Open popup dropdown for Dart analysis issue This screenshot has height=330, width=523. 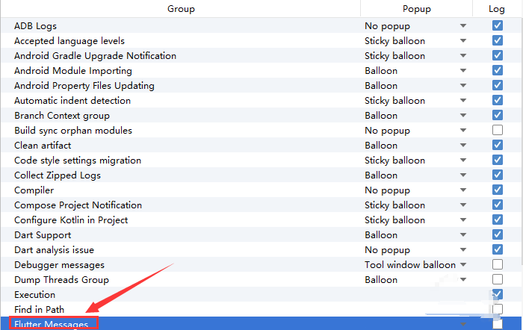click(x=463, y=249)
